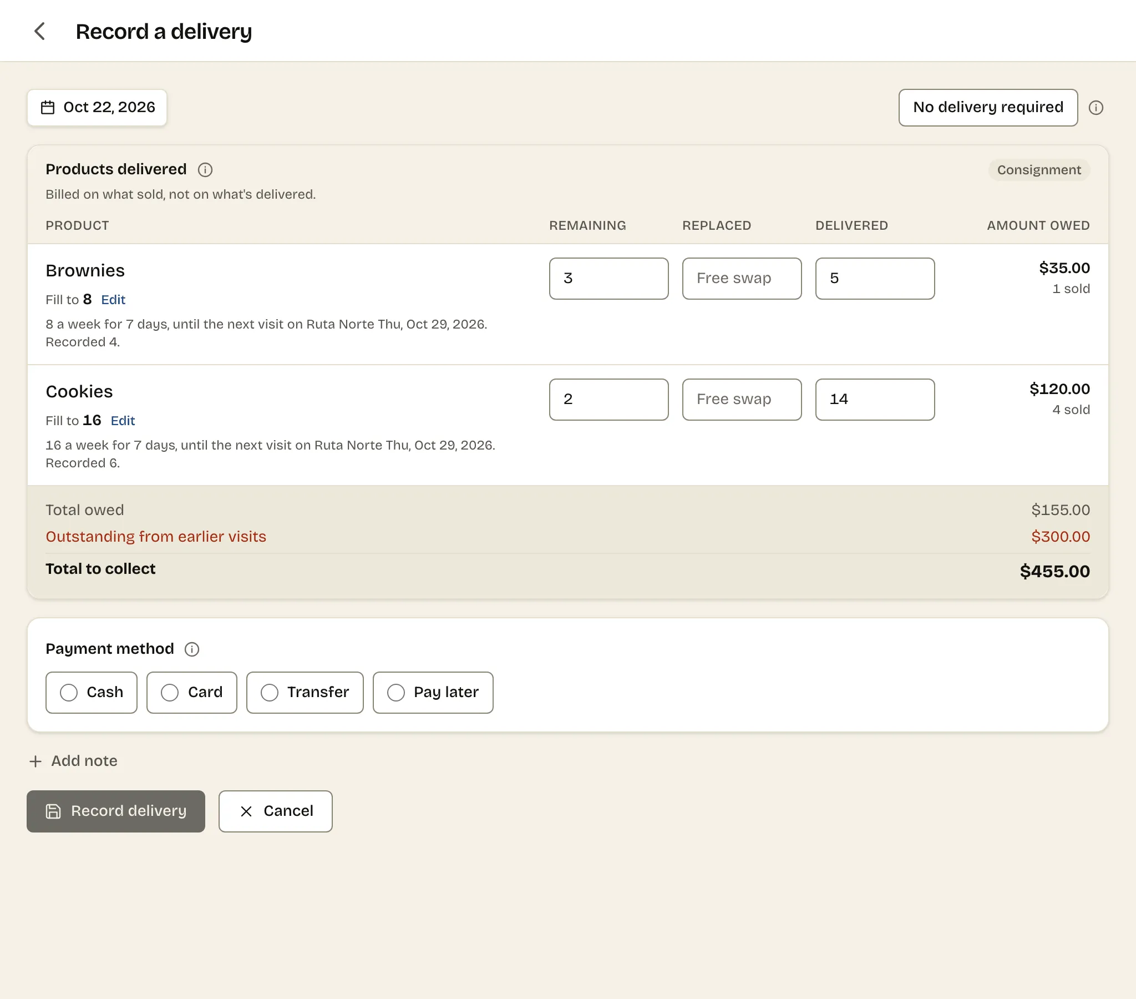Click the $455.00 total to collect

[1055, 571]
